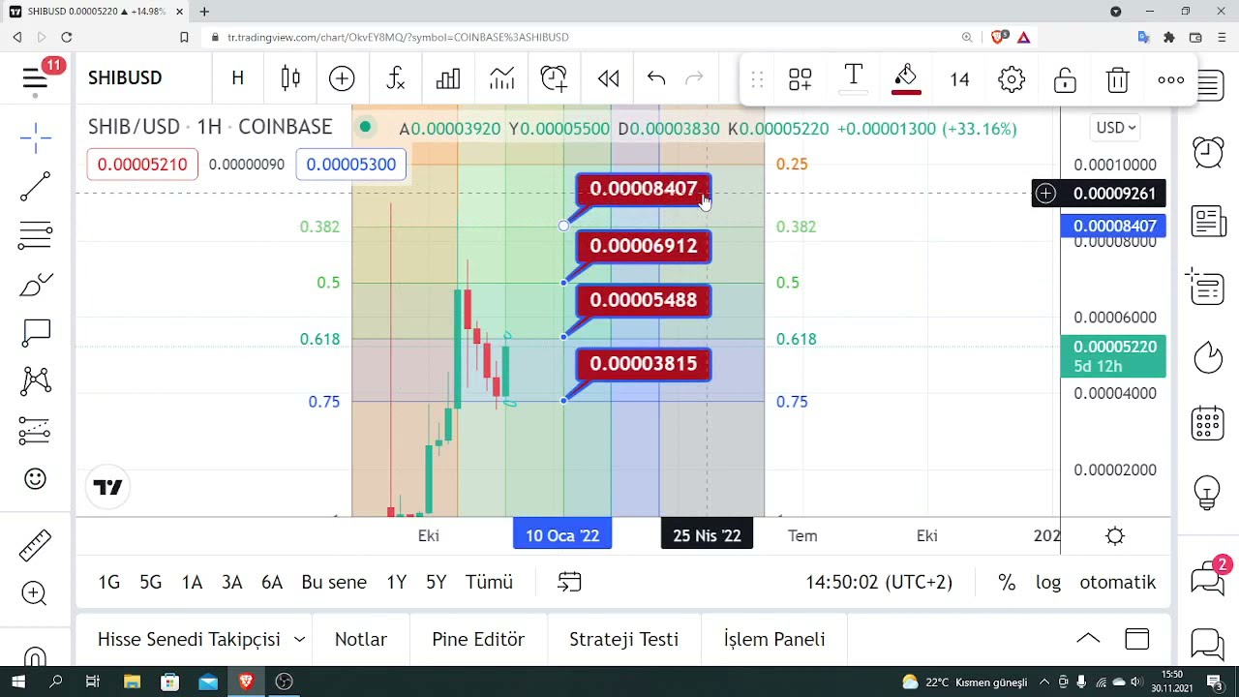Open more options in floating toolbar
1239x697 pixels.
tap(1171, 79)
